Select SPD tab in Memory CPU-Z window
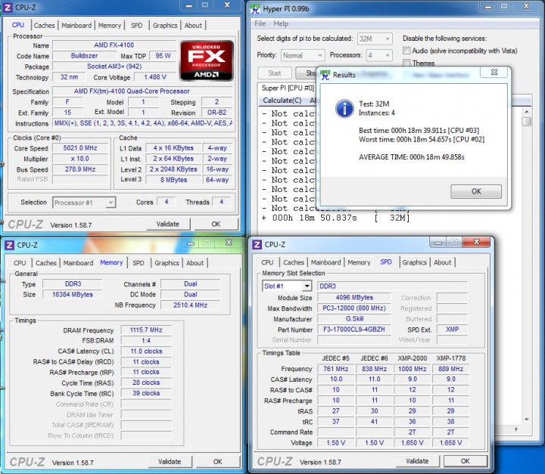545x474 pixels. click(x=139, y=263)
